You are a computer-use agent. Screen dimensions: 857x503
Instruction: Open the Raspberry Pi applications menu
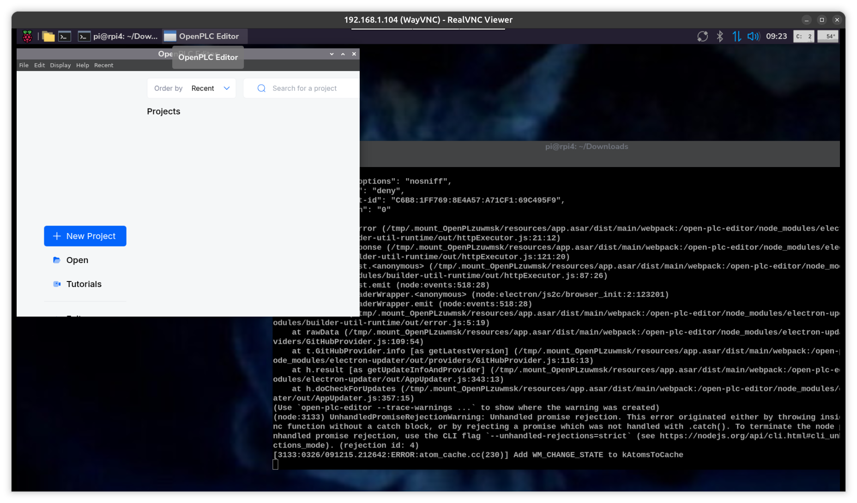(27, 36)
